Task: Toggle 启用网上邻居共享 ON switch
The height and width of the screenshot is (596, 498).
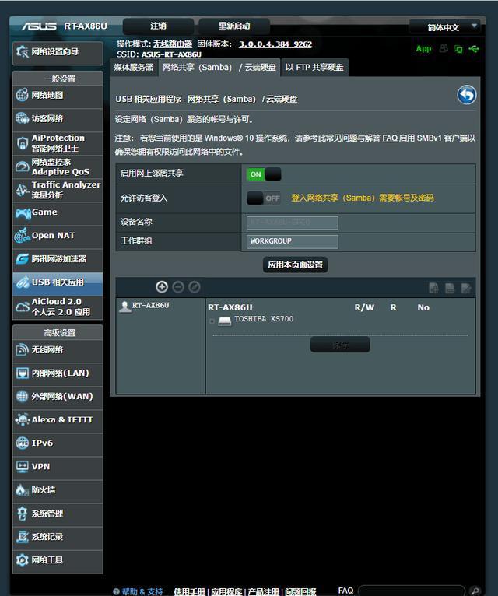Action: pos(265,174)
